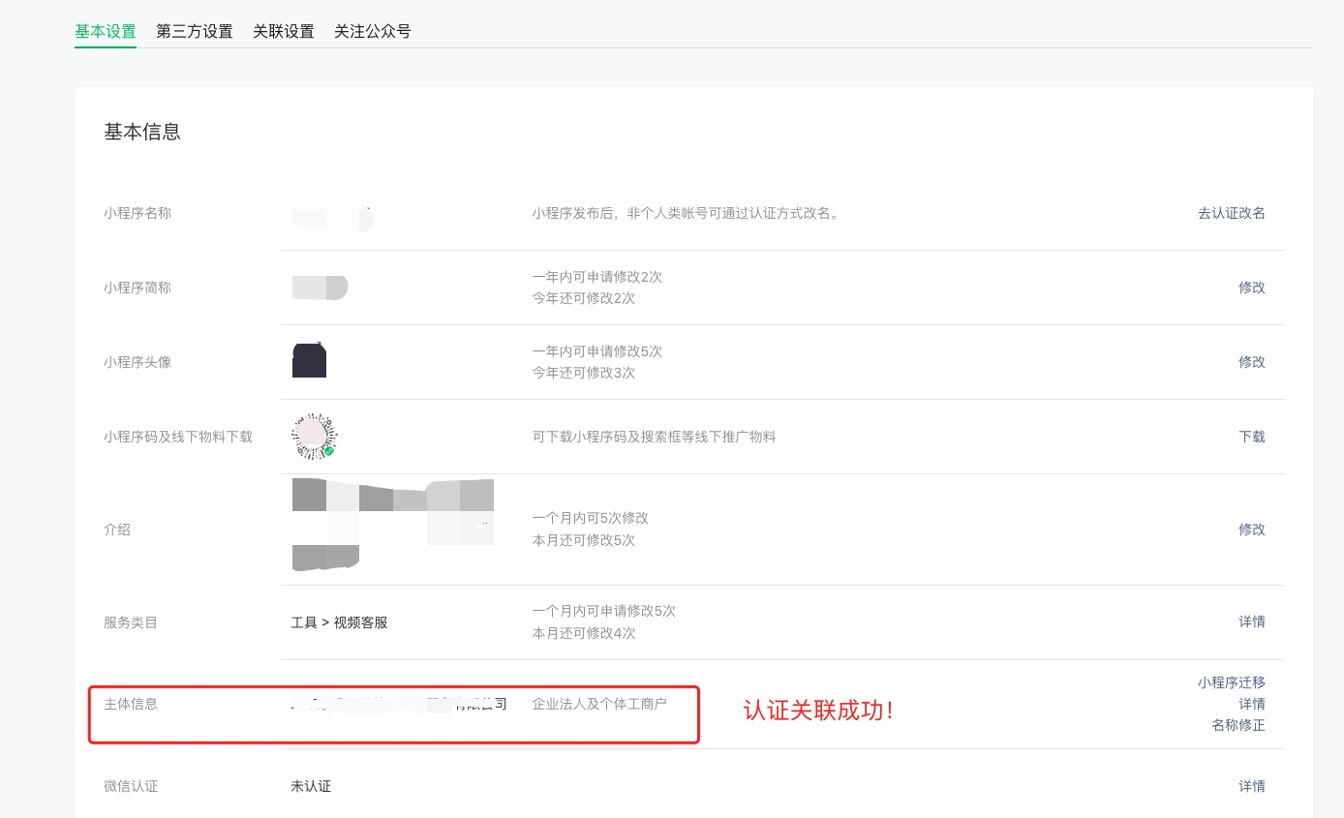The image size is (1344, 818).
Task: Click 修改 for 小程序头像
Action: [x=1252, y=362]
